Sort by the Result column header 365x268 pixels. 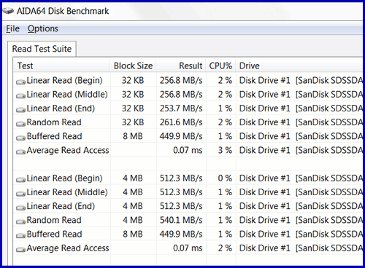(181, 66)
